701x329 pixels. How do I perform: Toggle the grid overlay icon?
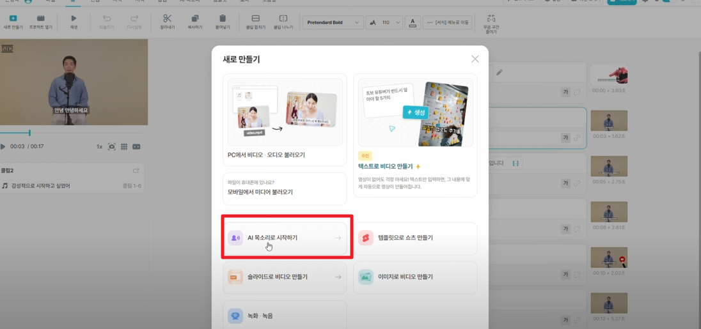click(x=124, y=146)
